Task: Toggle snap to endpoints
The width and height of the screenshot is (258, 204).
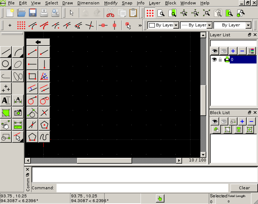Action: [x=33, y=25]
